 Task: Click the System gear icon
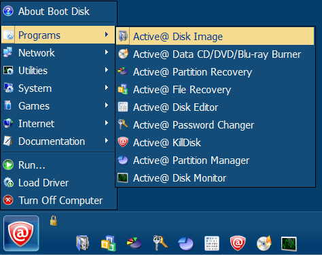point(8,88)
